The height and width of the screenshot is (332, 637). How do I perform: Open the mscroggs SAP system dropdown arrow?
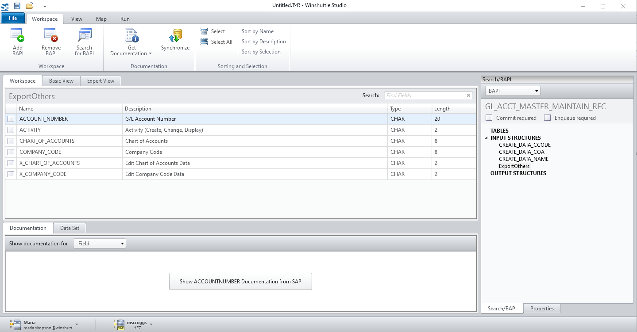[151, 324]
